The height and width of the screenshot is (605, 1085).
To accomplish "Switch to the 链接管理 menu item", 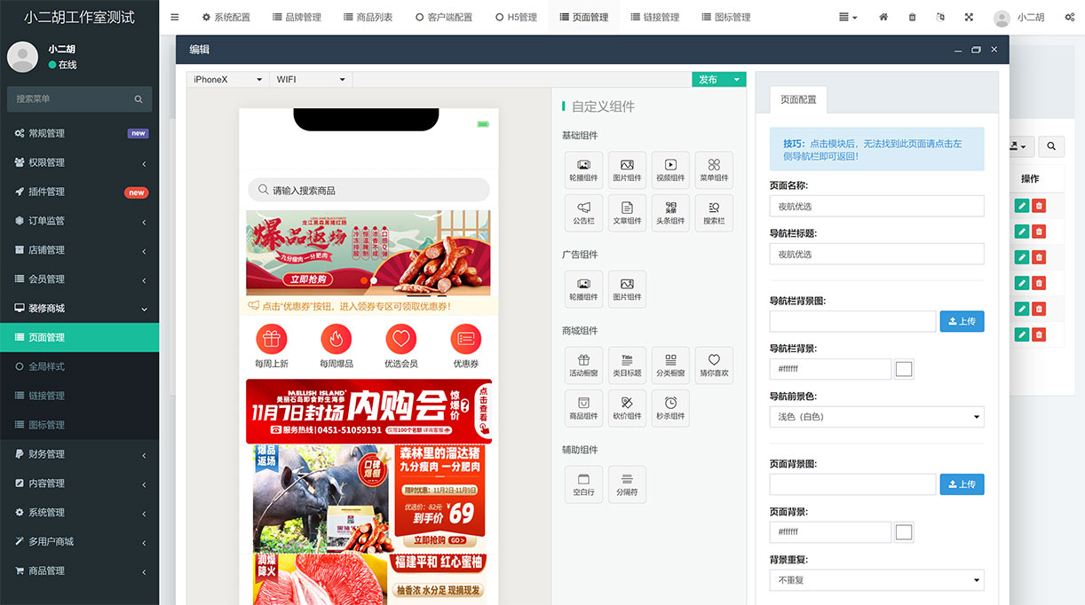I will [x=658, y=16].
